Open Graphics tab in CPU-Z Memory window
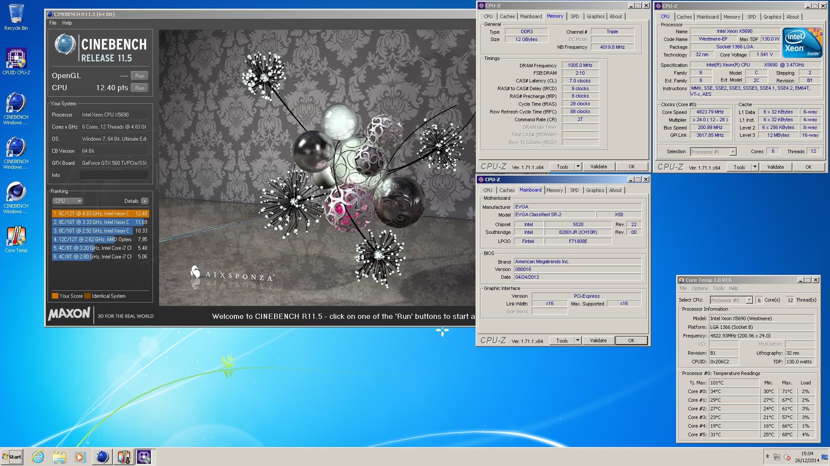The image size is (830, 466). point(595,16)
